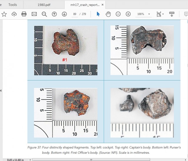This screenshot has height=161, width=188.
Task: Click the horizontal scrollbar left arrow
Action: point(30,160)
